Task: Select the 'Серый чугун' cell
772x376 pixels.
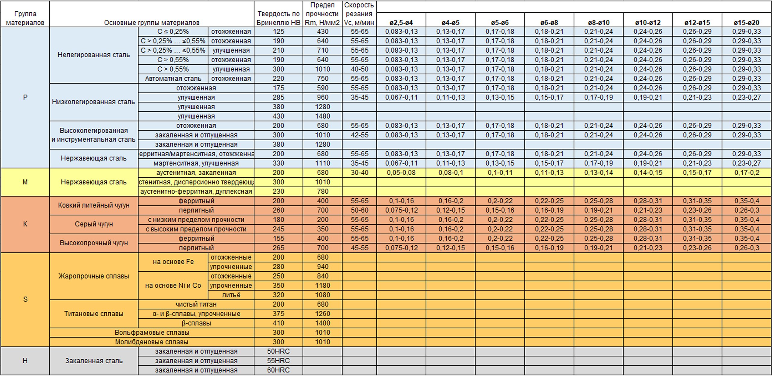Action: point(93,224)
